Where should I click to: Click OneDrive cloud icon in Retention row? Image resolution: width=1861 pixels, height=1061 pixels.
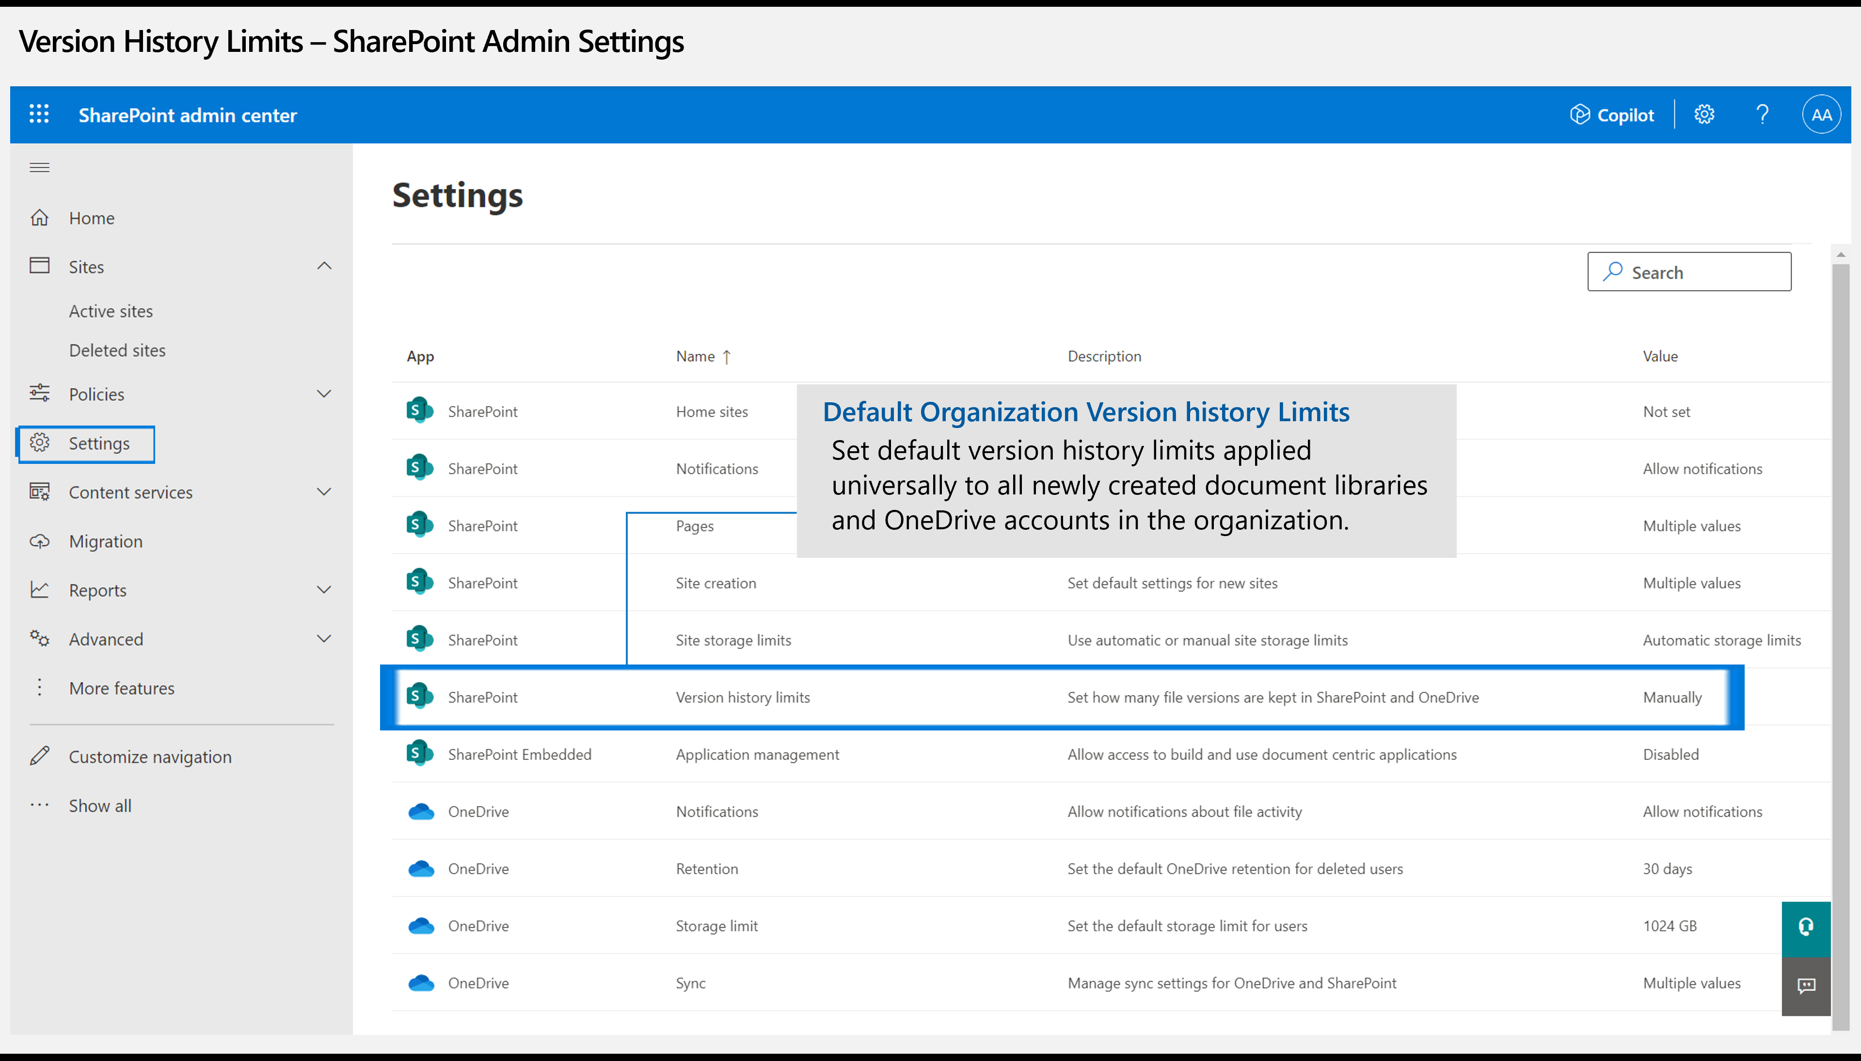pyautogui.click(x=421, y=869)
